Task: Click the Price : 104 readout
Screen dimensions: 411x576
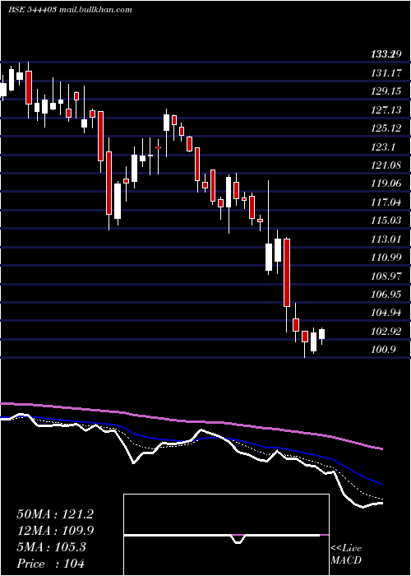Action: click(50, 564)
